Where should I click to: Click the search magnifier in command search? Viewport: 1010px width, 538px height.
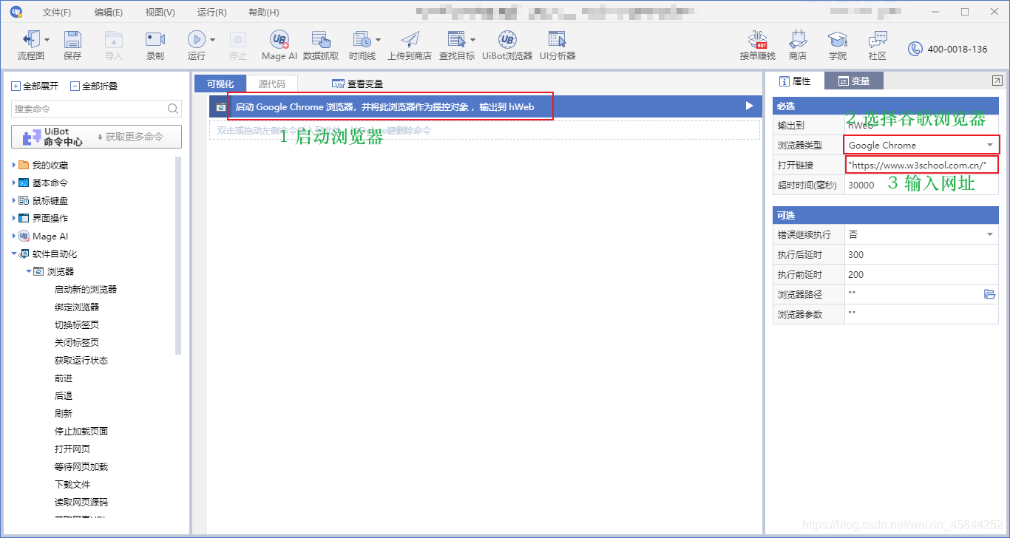173,109
